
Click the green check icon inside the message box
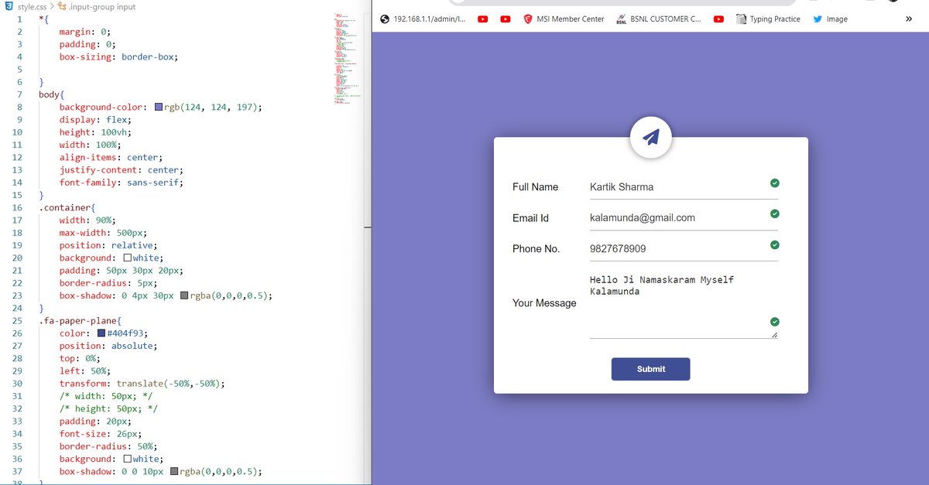click(775, 322)
